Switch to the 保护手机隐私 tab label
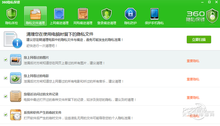Viewport: 220px width, 126px height. coord(154,23)
